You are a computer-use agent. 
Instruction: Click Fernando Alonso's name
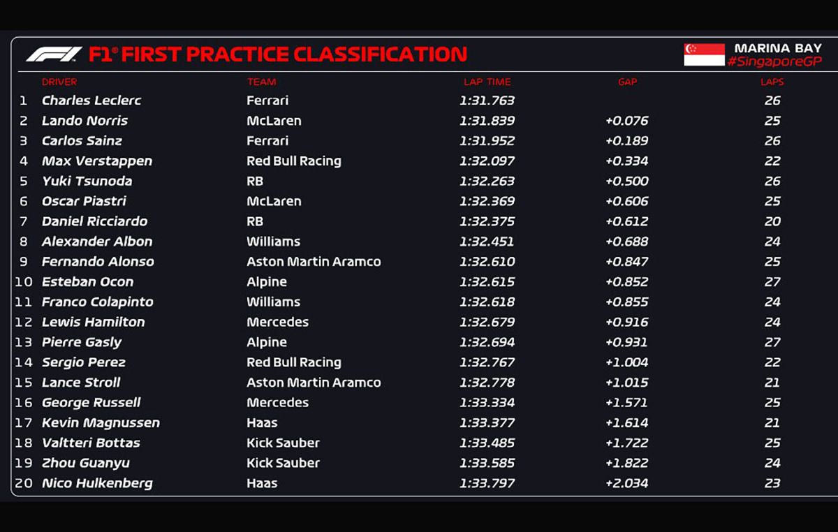98,262
